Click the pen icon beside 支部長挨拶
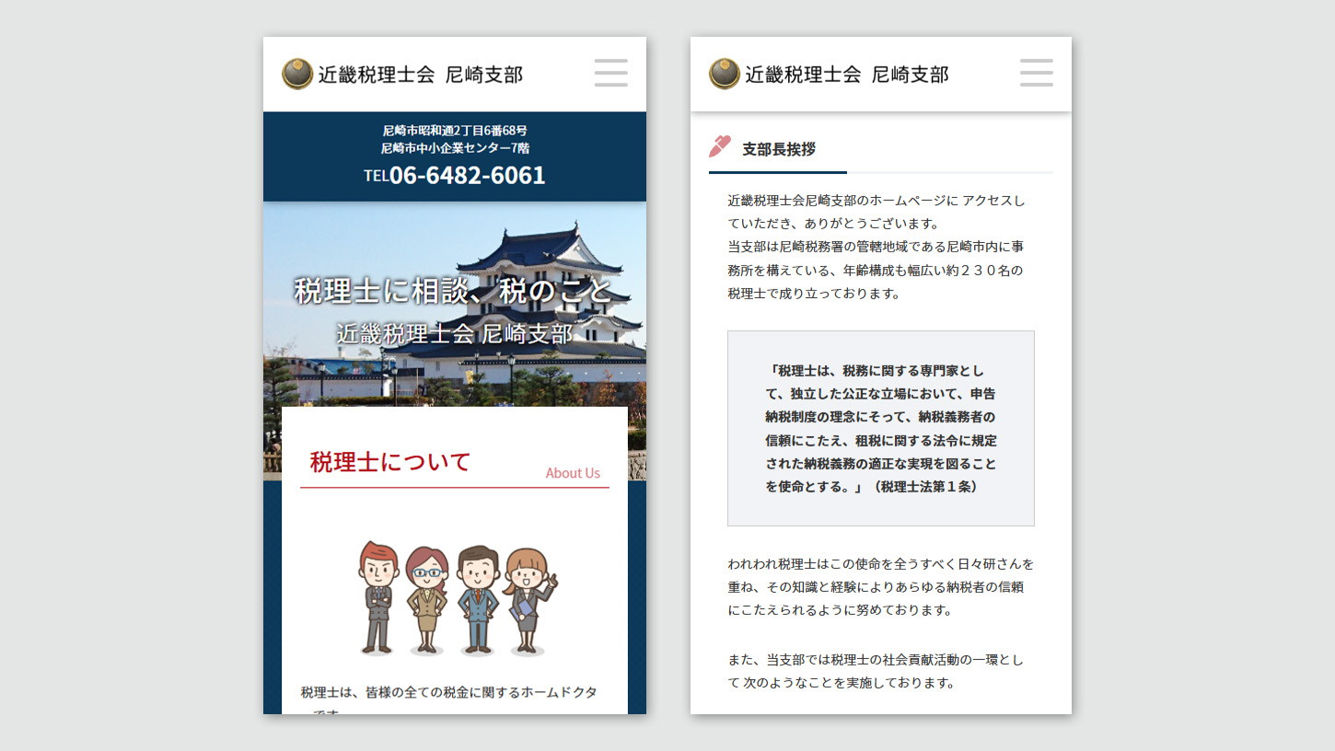 pos(720,146)
